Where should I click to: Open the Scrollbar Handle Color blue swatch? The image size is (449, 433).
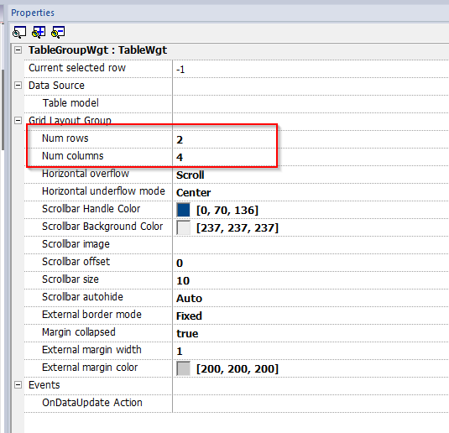(183, 210)
